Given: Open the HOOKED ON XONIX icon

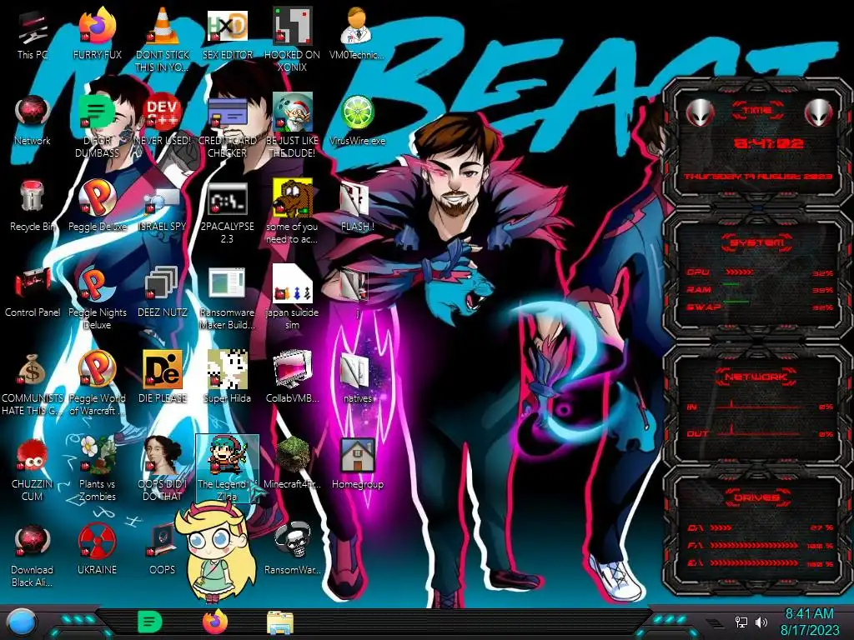Looking at the screenshot, I should click(292, 27).
